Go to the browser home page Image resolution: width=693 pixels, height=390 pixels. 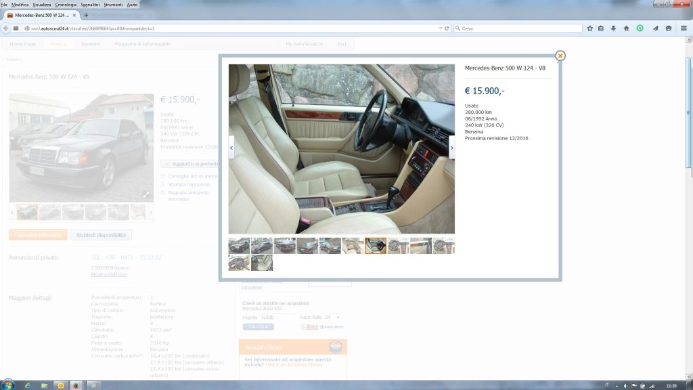[626, 28]
